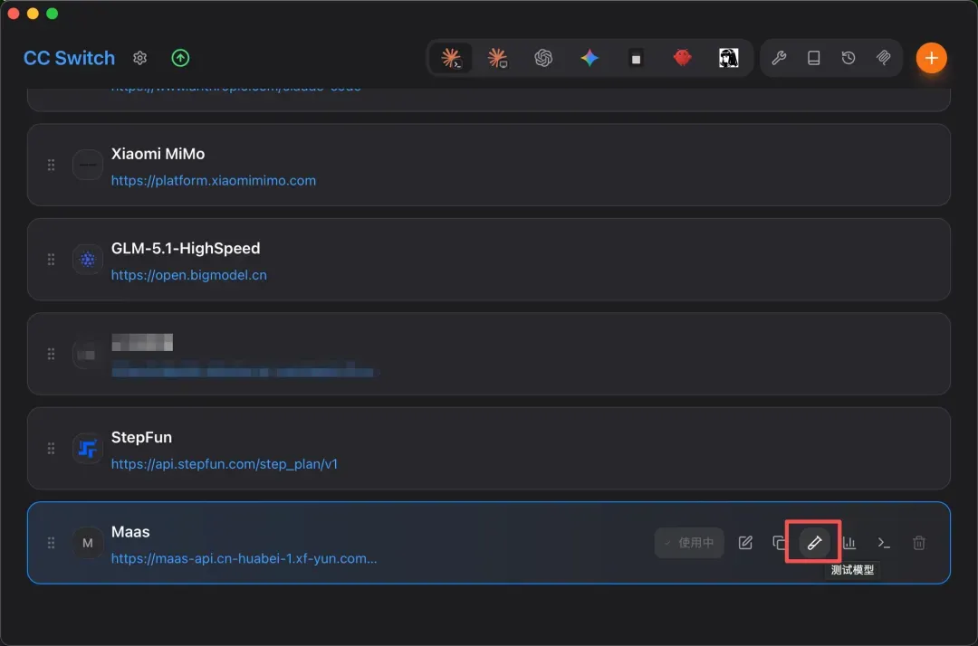Open the Maas maas-api link
The height and width of the screenshot is (646, 978).
click(x=244, y=559)
